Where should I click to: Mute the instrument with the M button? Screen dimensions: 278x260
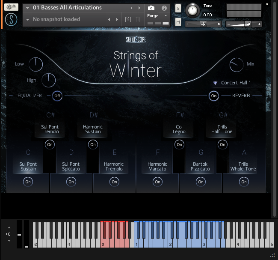pyautogui.click(x=178, y=22)
